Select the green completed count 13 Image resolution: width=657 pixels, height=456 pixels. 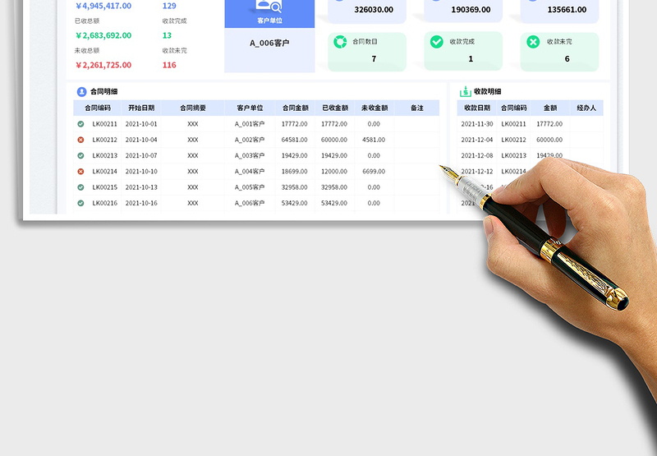167,35
